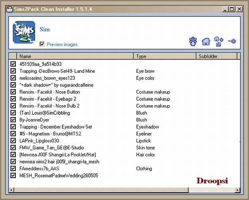This screenshot has height=200, width=249.
Task: Click the blue house icon
Action: point(206,42)
